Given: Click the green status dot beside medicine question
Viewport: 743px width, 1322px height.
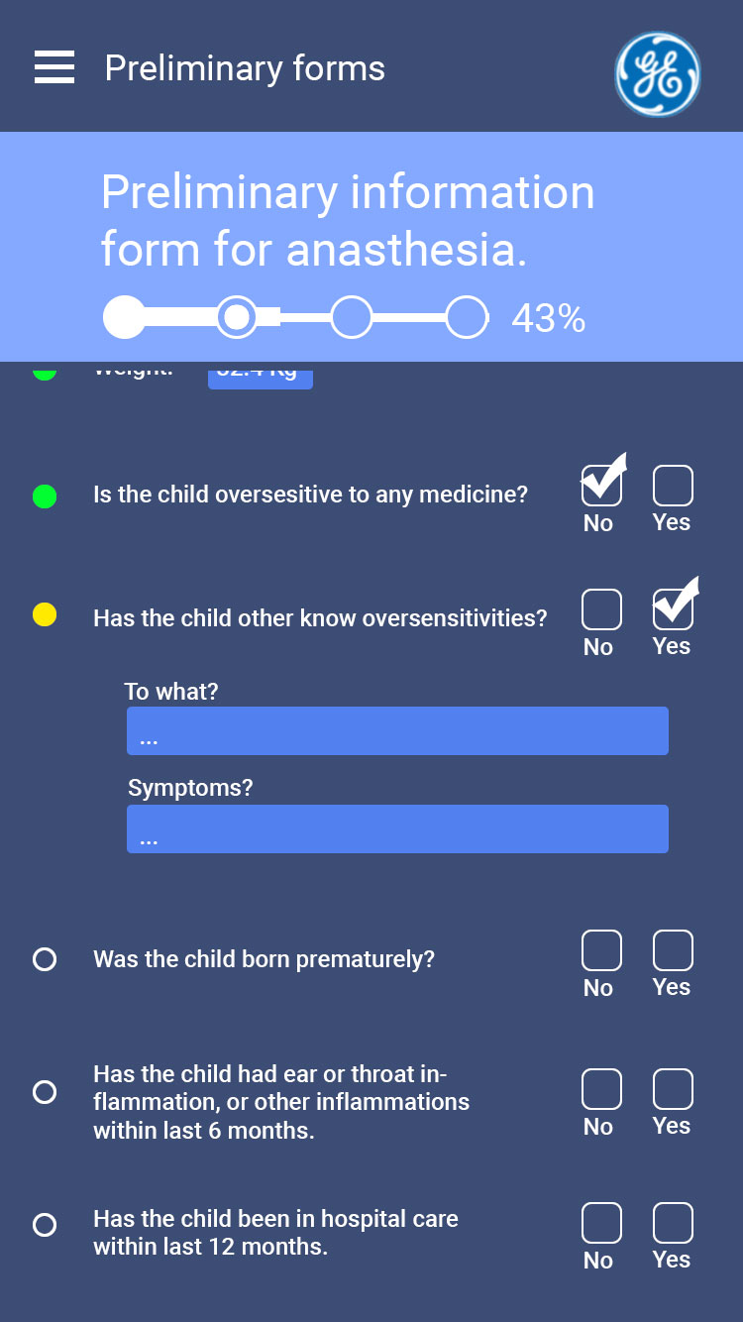Looking at the screenshot, I should pyautogui.click(x=45, y=496).
